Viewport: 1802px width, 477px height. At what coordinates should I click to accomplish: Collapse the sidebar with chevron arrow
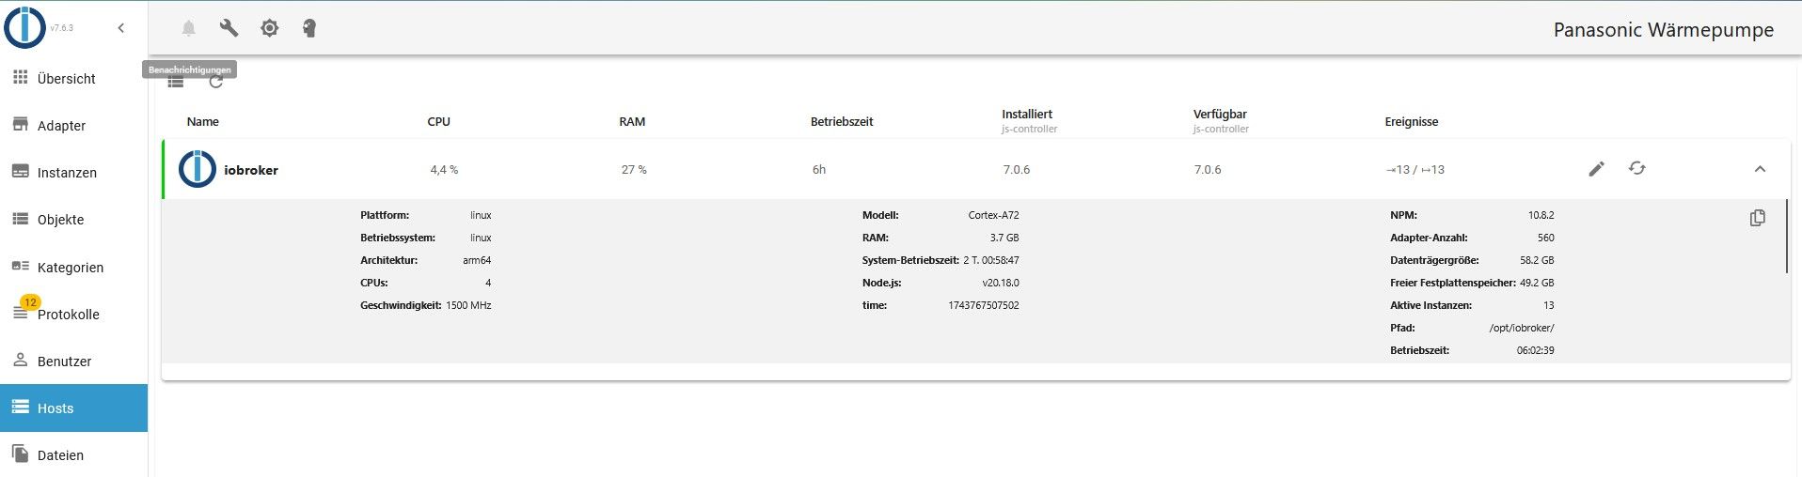point(121,28)
